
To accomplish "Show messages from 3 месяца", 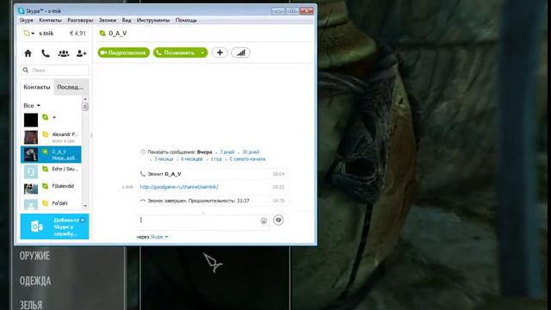I will tap(164, 159).
